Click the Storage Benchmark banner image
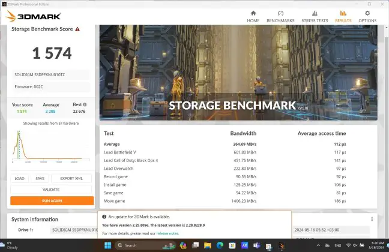 pos(238,73)
